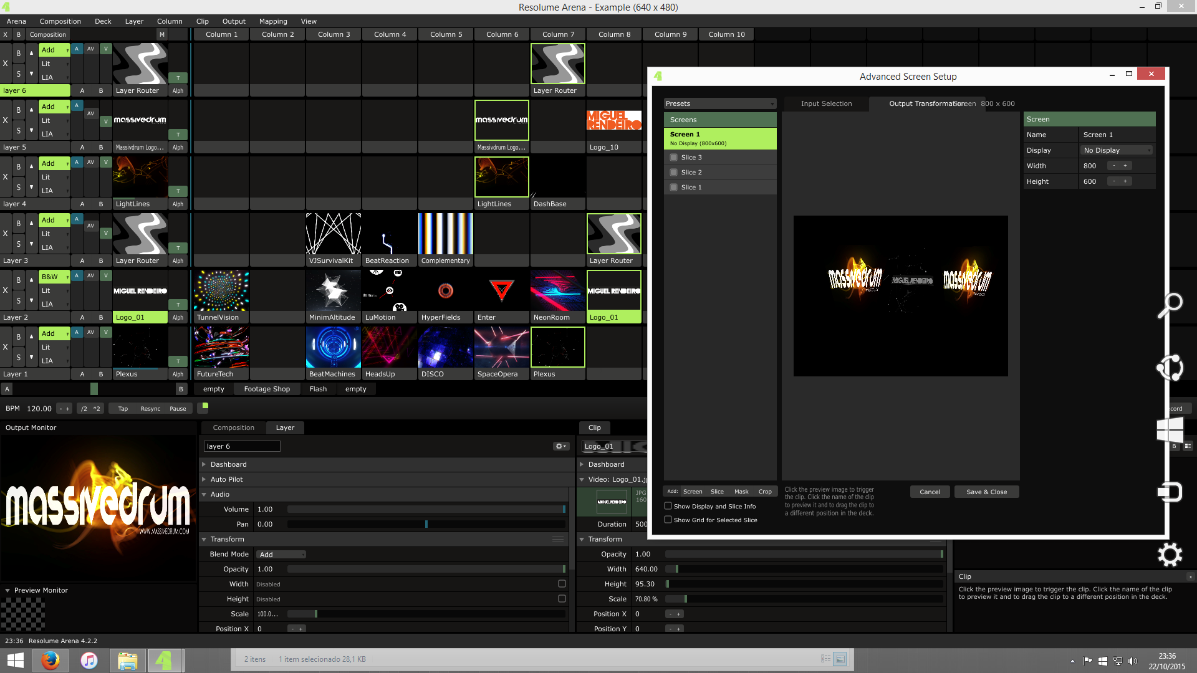Screen dimensions: 1197x673
Task: Switch to the Composition properties tab
Action: point(233,427)
